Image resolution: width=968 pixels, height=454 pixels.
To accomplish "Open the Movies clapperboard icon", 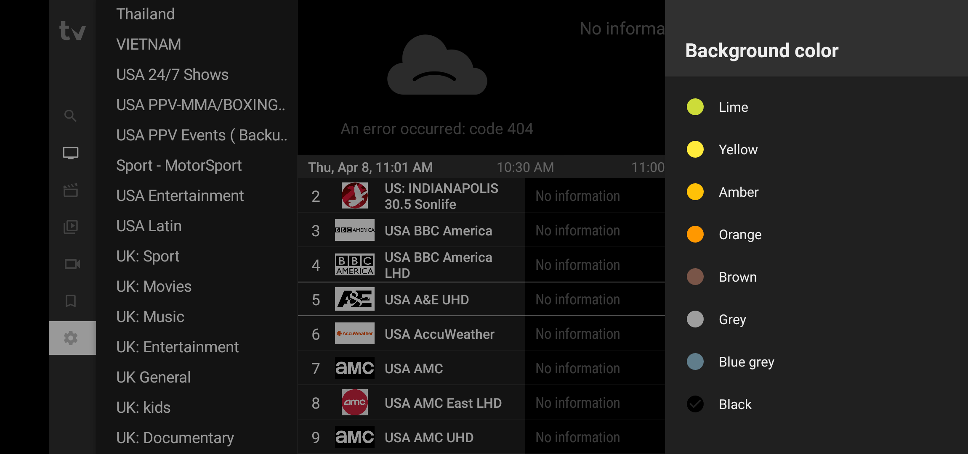I will [x=71, y=190].
